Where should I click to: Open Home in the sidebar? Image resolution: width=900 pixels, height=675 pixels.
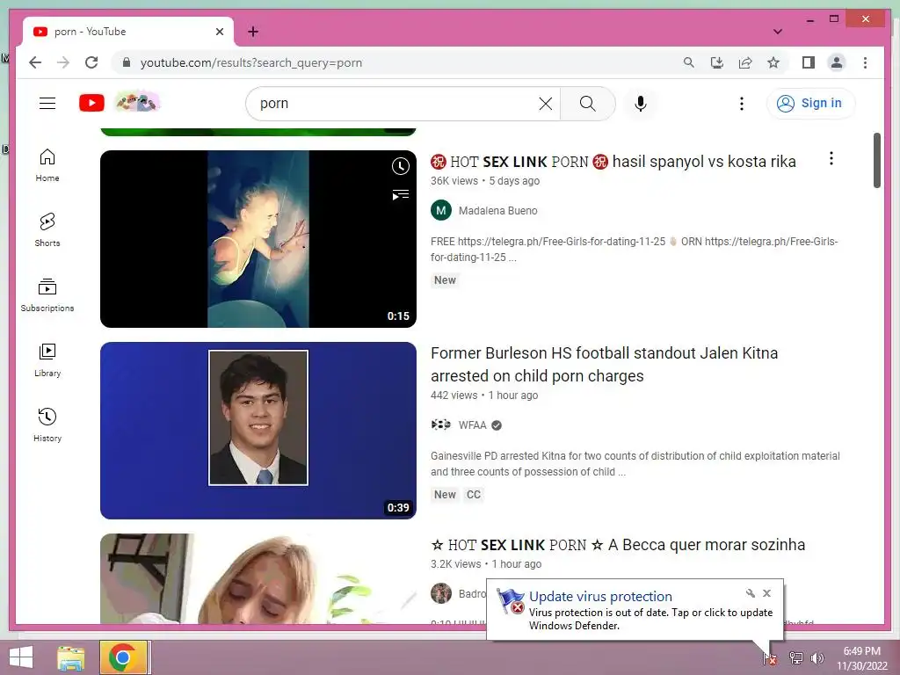tap(47, 165)
